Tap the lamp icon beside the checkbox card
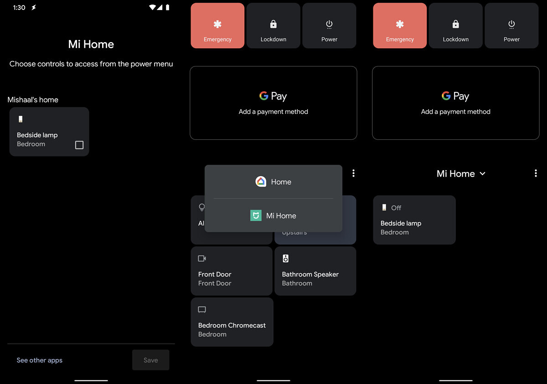This screenshot has width=547, height=384. click(x=20, y=119)
